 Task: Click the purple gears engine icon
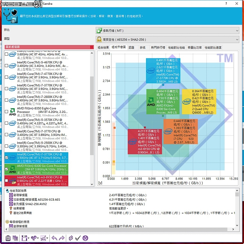click(x=34, y=238)
